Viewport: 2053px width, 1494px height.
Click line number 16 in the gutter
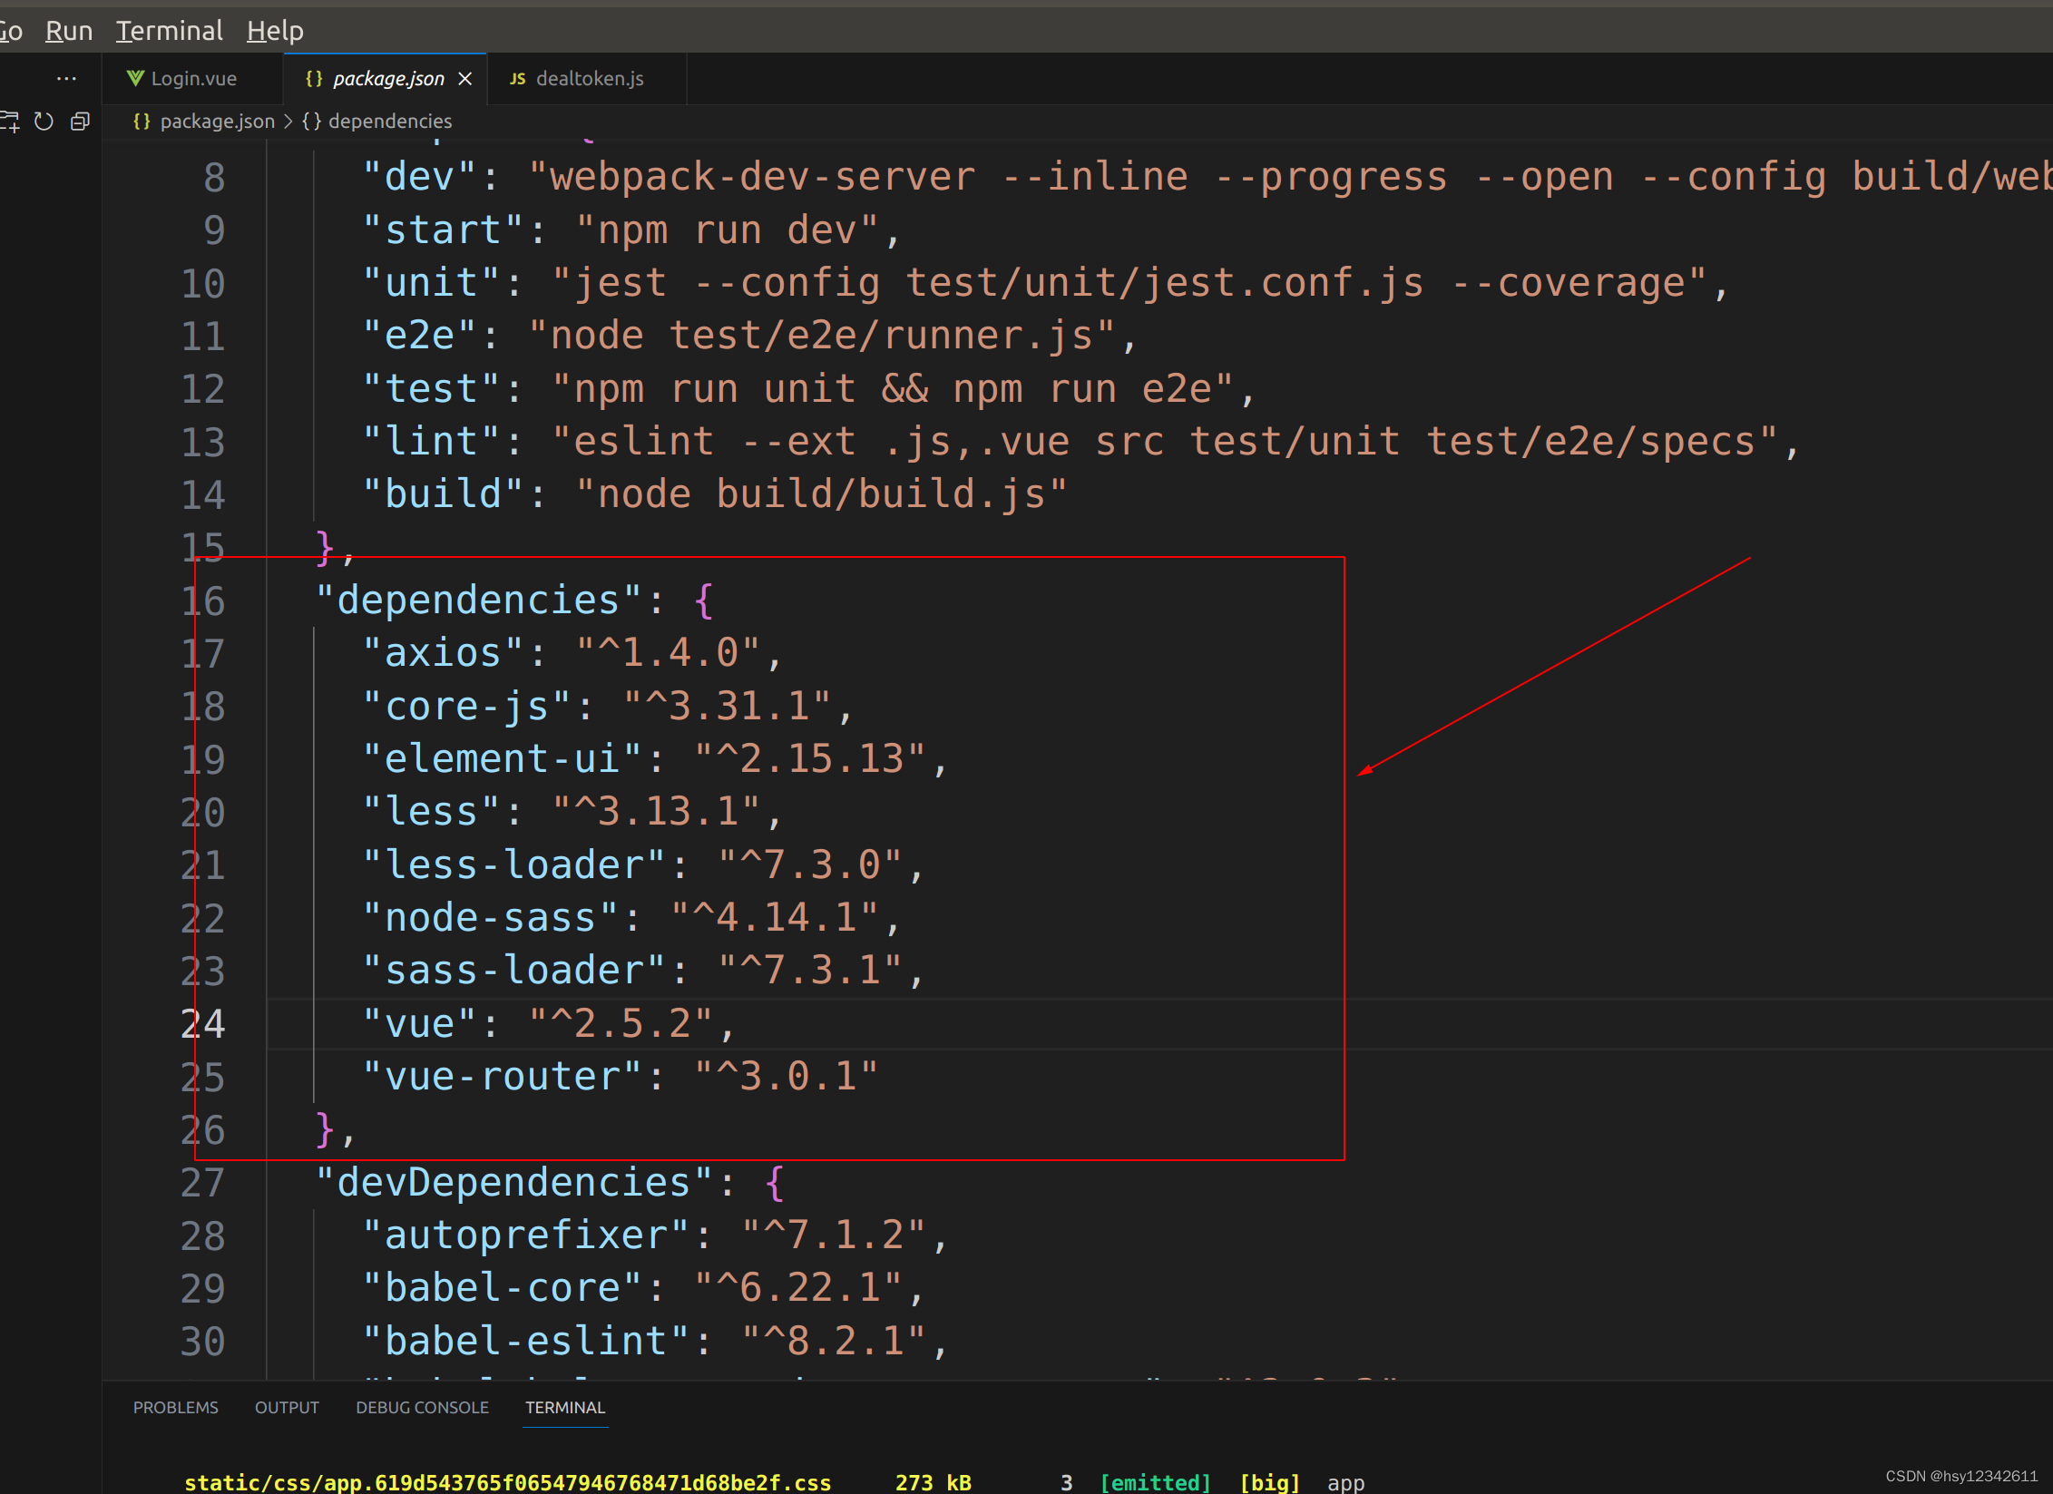point(202,601)
